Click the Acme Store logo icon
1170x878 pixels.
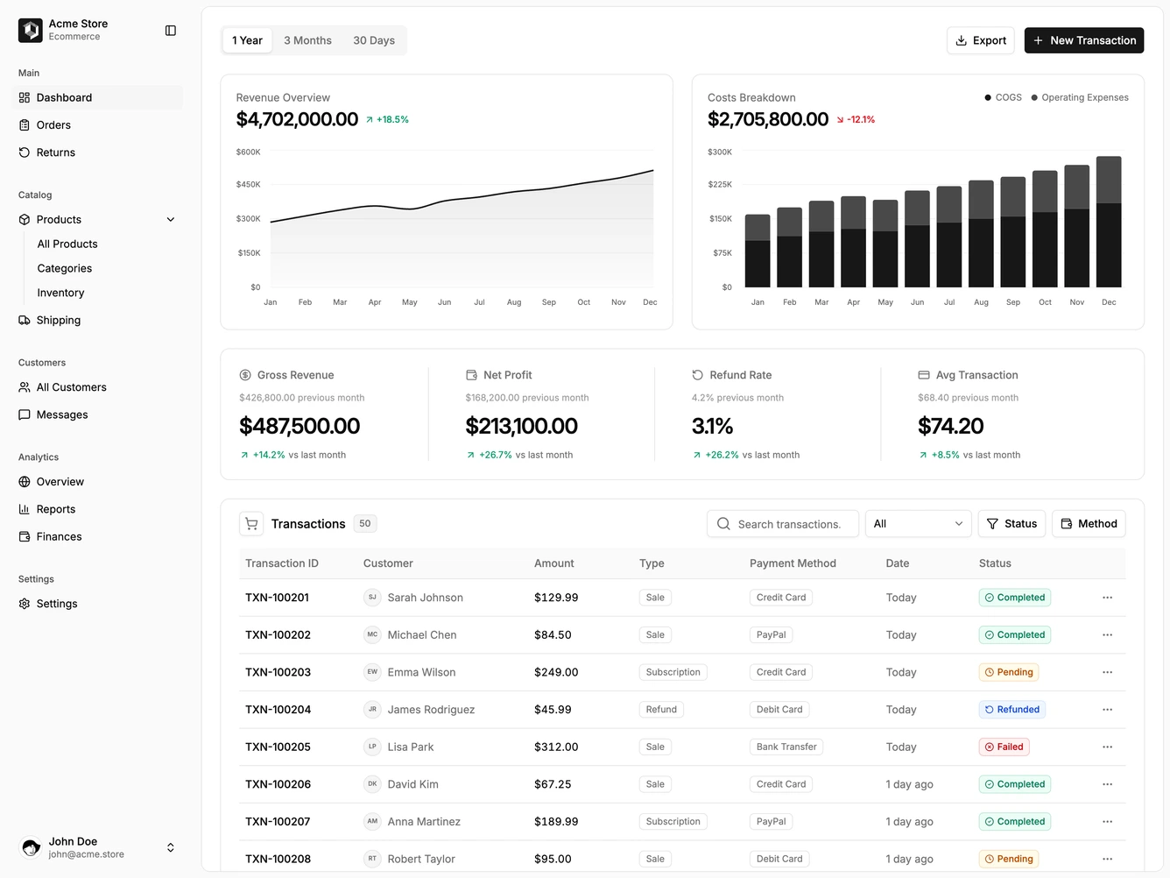31,30
